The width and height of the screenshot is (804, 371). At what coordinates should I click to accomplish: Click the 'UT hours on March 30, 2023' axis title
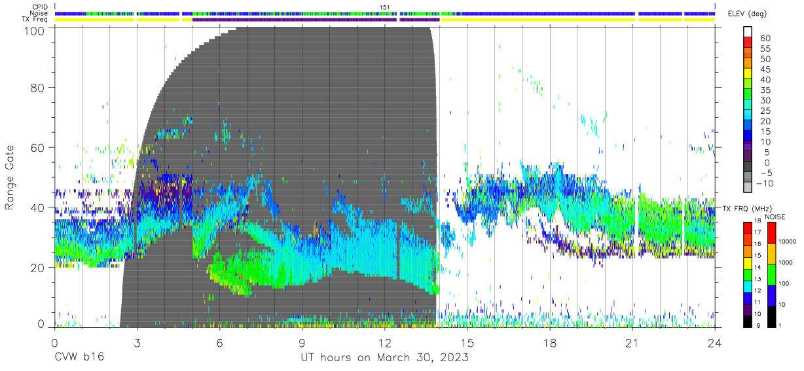384,358
